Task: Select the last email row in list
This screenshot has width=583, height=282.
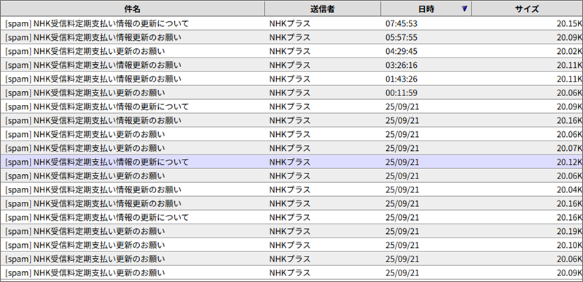Action: click(291, 273)
